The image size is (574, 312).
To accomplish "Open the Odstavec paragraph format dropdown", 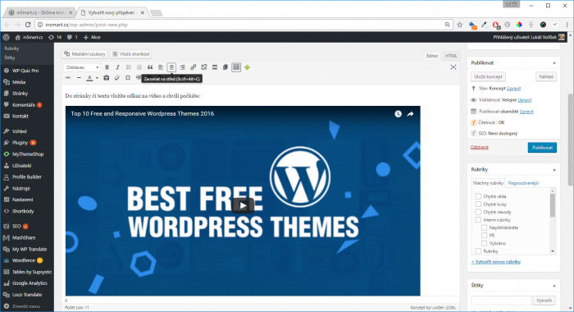I will 82,67.
